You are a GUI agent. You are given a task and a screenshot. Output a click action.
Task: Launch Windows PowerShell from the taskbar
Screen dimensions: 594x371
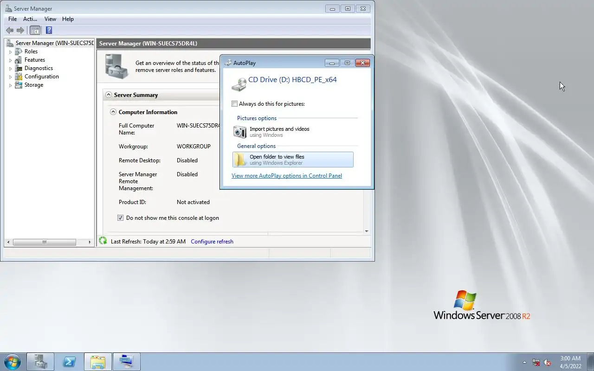click(x=69, y=362)
